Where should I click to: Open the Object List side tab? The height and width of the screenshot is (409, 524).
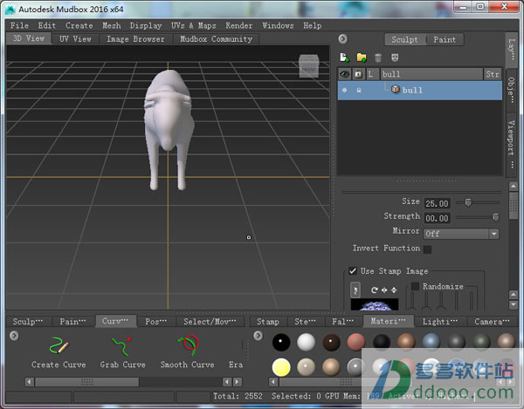coord(512,90)
